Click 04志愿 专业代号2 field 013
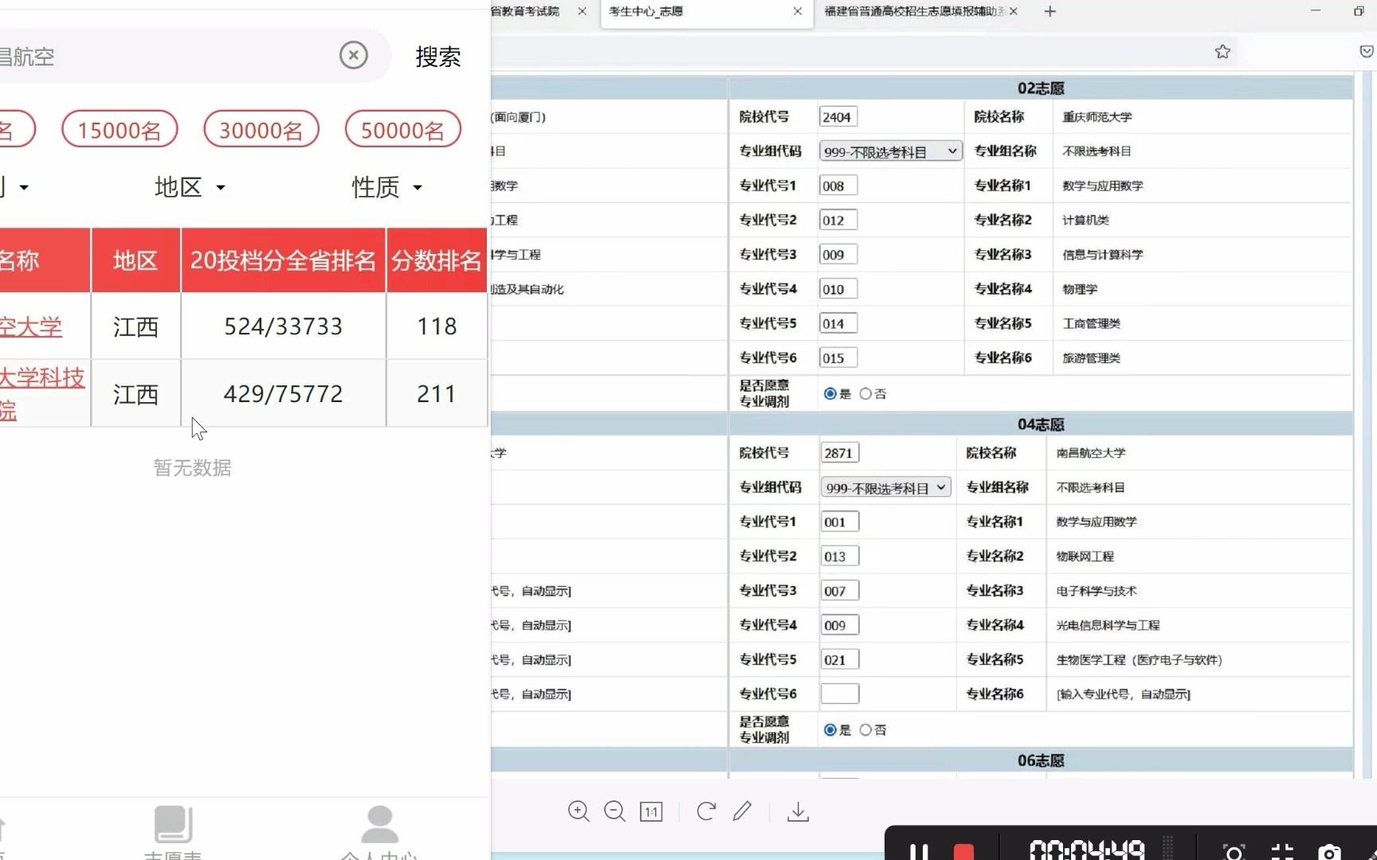The width and height of the screenshot is (1377, 860). (x=840, y=557)
